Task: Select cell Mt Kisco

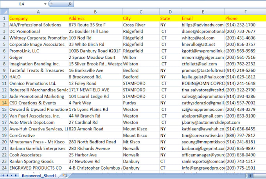Action: [141, 142]
